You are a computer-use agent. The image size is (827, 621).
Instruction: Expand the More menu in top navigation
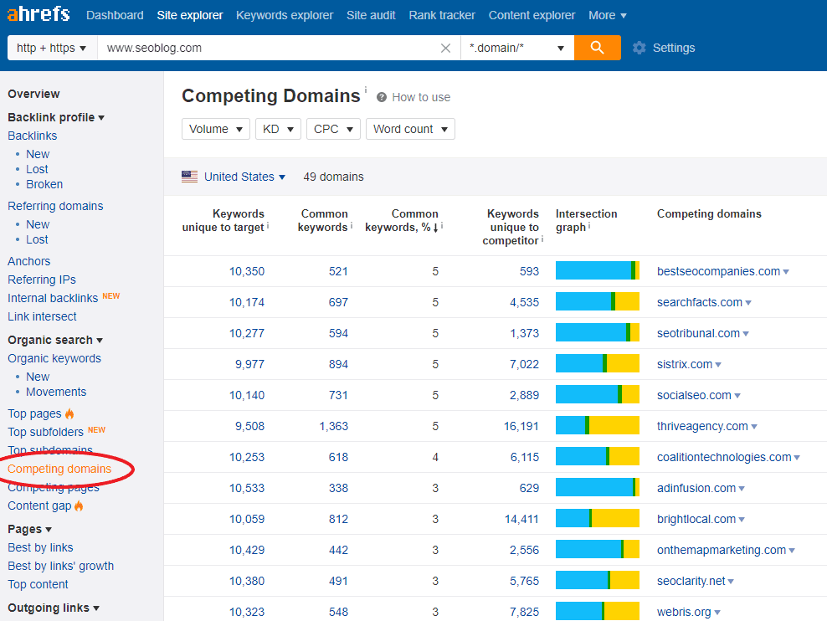pyautogui.click(x=608, y=15)
